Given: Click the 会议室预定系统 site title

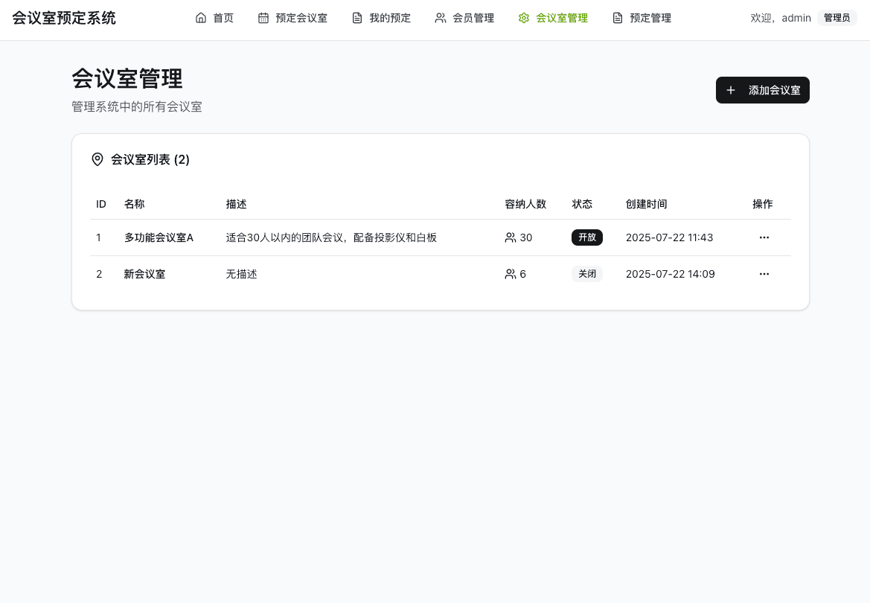Looking at the screenshot, I should pos(64,18).
